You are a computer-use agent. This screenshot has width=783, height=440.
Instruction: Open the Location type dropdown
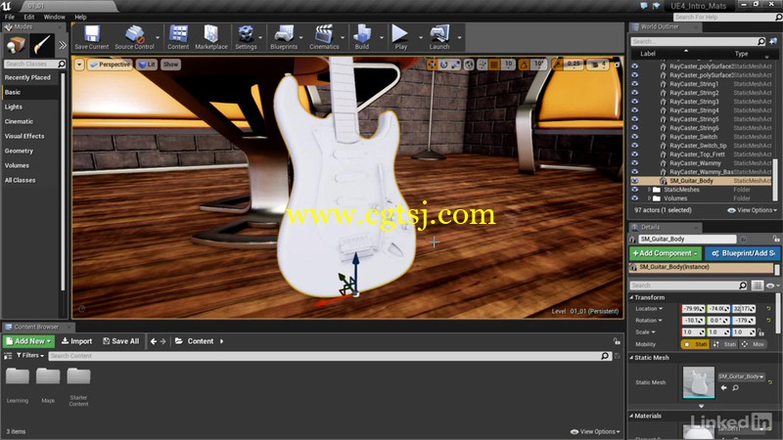(649, 309)
